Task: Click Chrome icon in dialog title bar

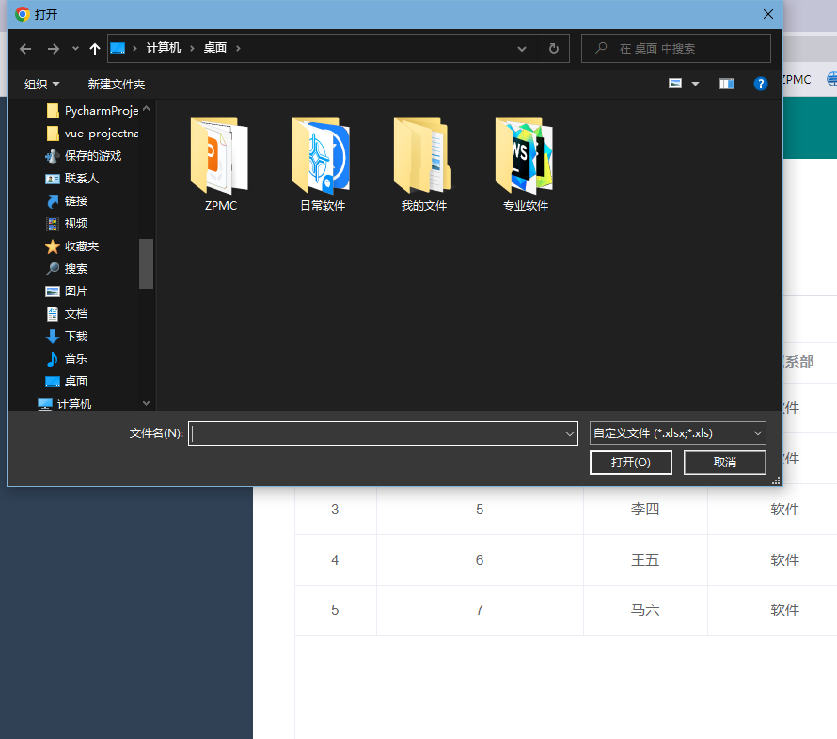Action: (22, 14)
